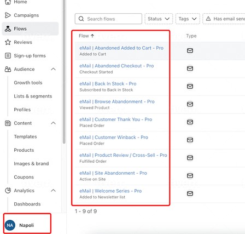Click the email type icon for Welcome Series
This screenshot has width=245, height=234.
pos(190,193)
